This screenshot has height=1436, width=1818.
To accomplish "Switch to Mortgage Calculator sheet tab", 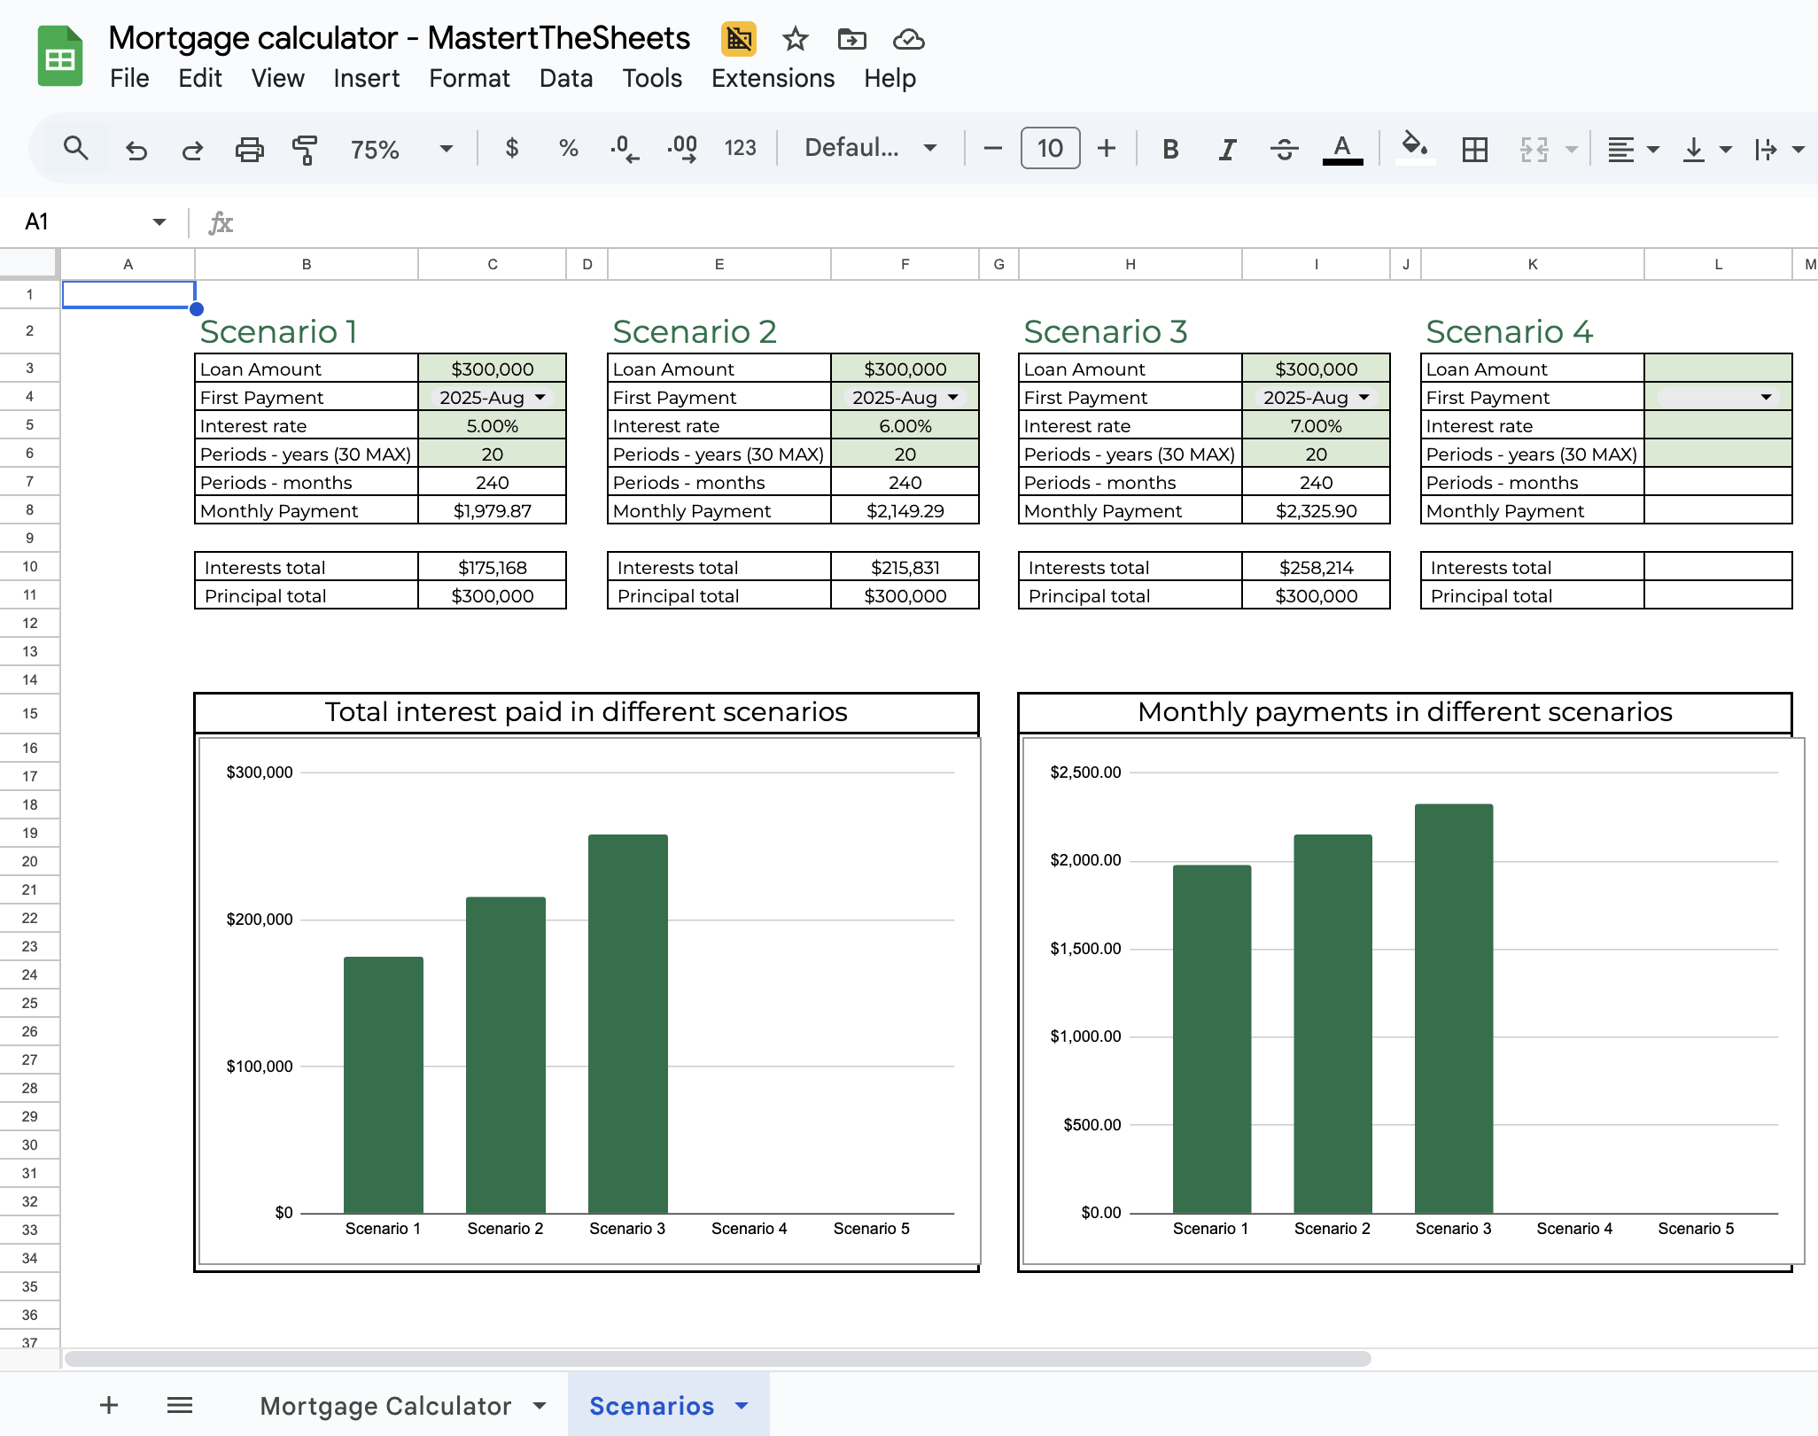I will tap(385, 1406).
